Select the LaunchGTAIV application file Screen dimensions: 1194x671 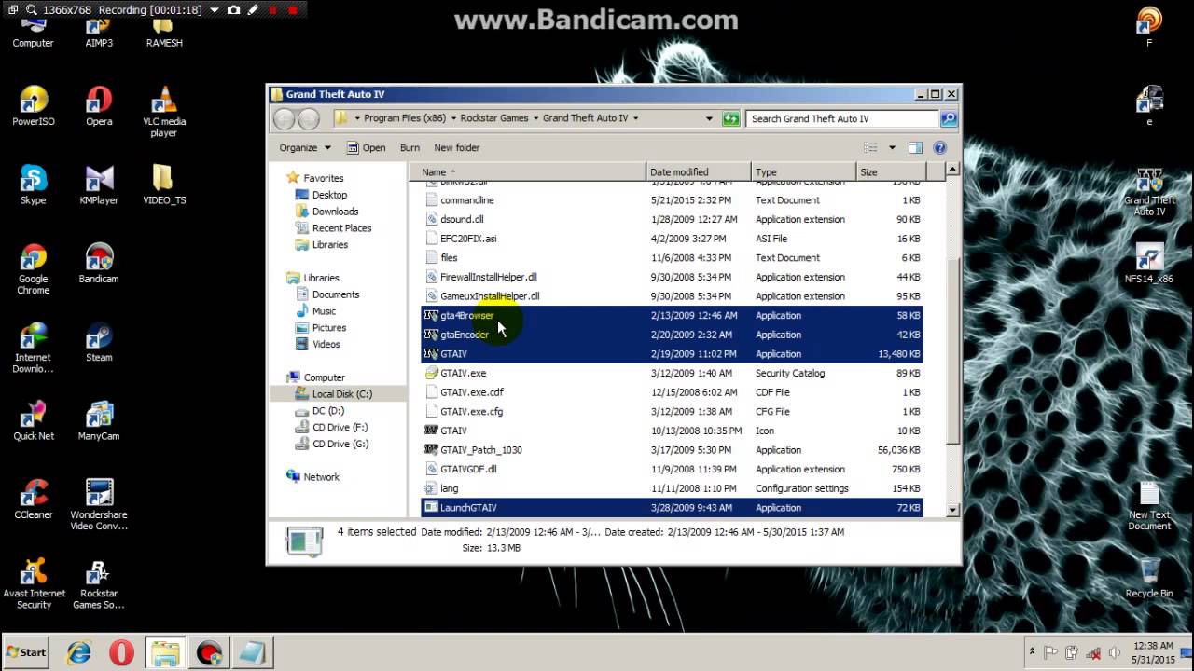[672, 508]
